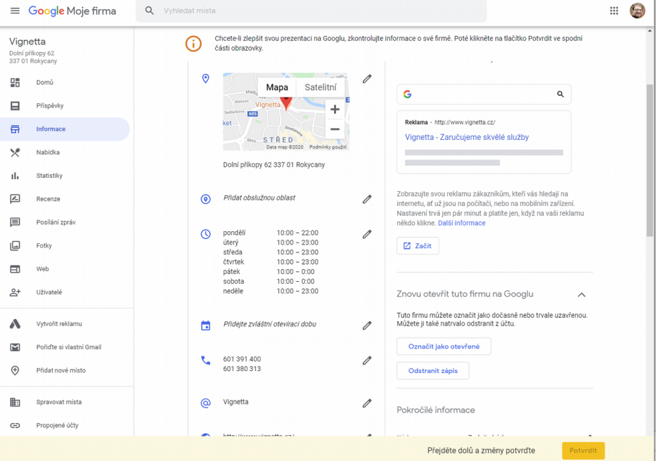Open Spravovat místa in the sidebar
Viewport: 656px width, 461px height.
65,402
